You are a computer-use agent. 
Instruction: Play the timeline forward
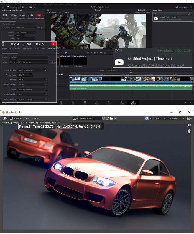pyautogui.click(x=98, y=53)
